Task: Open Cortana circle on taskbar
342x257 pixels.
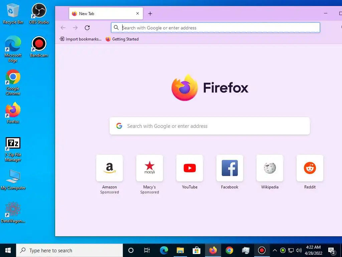Action: click(x=131, y=250)
